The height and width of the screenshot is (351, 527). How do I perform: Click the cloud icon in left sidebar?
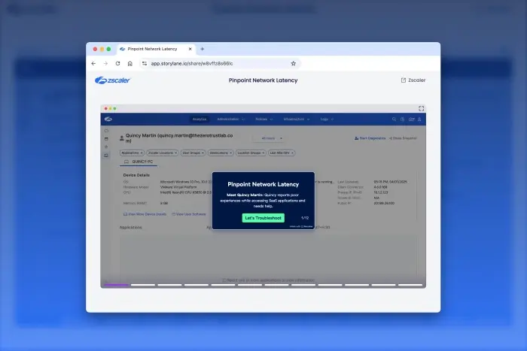click(x=106, y=131)
